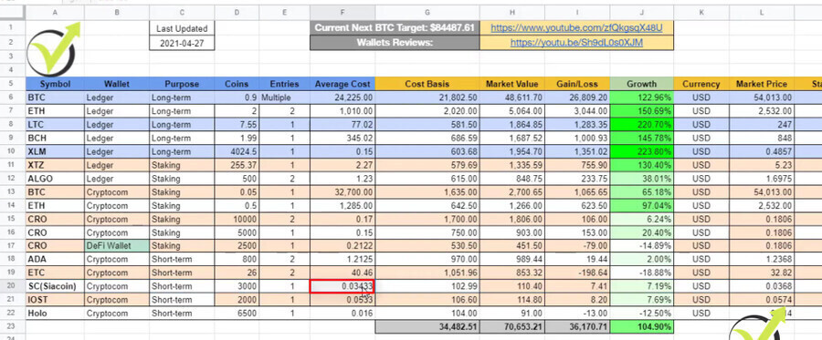The width and height of the screenshot is (822, 340).
Task: Click the 'Market Value' header cell
Action: [x=512, y=84]
